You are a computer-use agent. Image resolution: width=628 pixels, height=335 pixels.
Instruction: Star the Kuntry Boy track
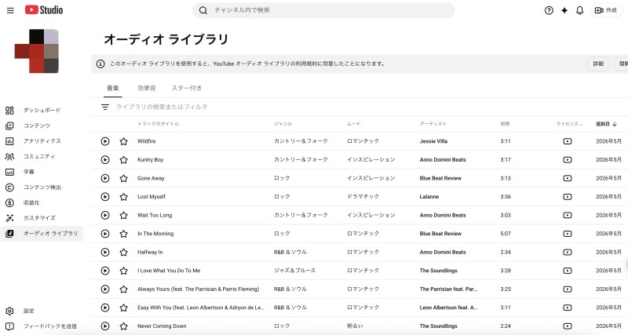[x=124, y=160]
